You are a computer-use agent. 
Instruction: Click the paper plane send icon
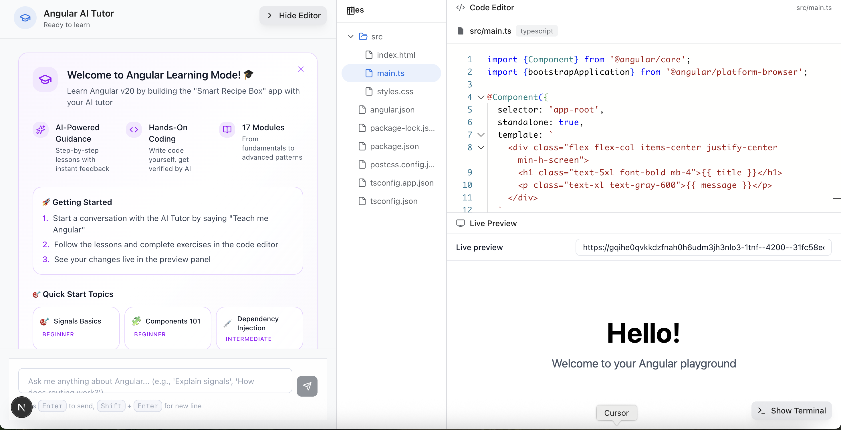(307, 386)
